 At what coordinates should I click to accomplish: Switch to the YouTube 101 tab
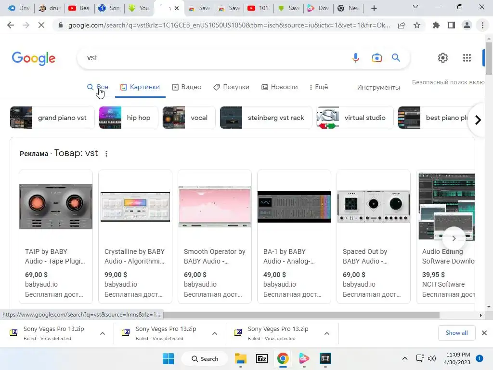259,8
